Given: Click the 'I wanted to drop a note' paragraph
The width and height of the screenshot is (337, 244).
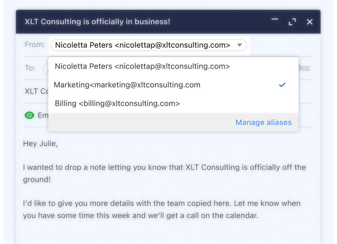Looking at the screenshot, I should [164, 173].
